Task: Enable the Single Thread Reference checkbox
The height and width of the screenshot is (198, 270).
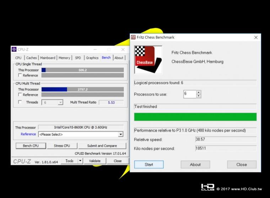Action: click(20, 75)
